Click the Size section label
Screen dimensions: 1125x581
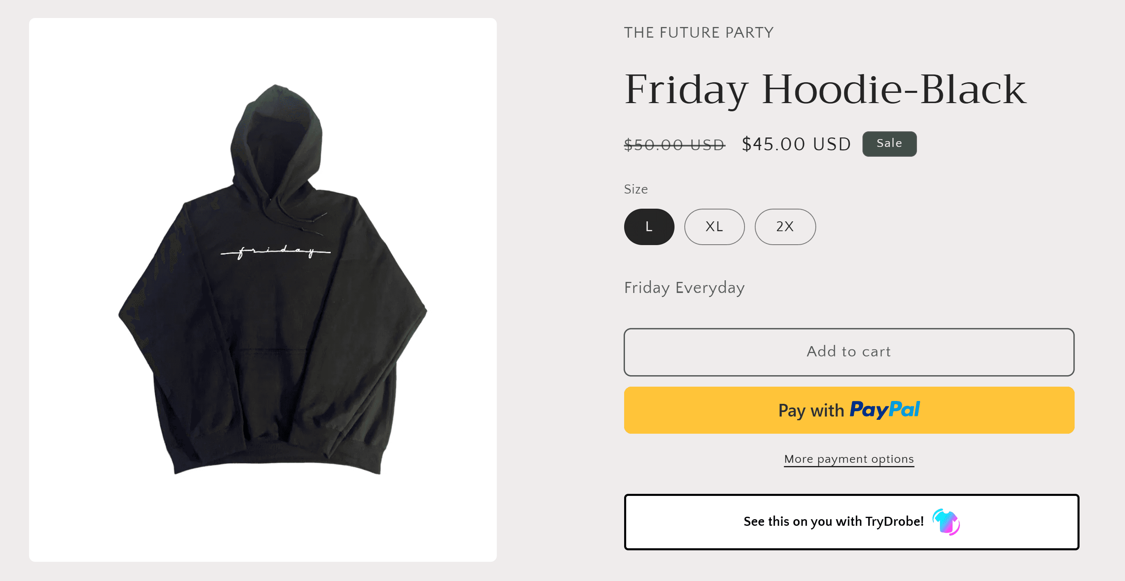[x=636, y=189]
